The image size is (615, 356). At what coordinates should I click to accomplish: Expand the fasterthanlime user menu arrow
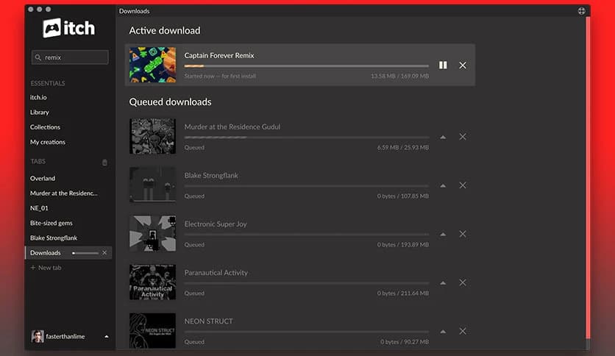click(106, 336)
